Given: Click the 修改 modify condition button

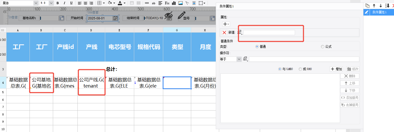Looking at the screenshot, I should pos(353,69).
